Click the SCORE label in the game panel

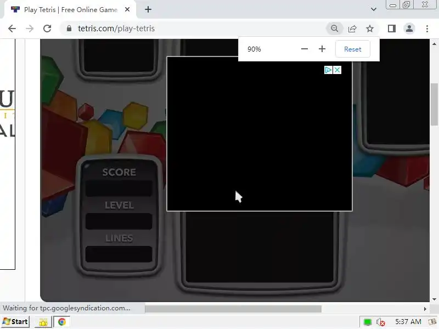pyautogui.click(x=119, y=172)
